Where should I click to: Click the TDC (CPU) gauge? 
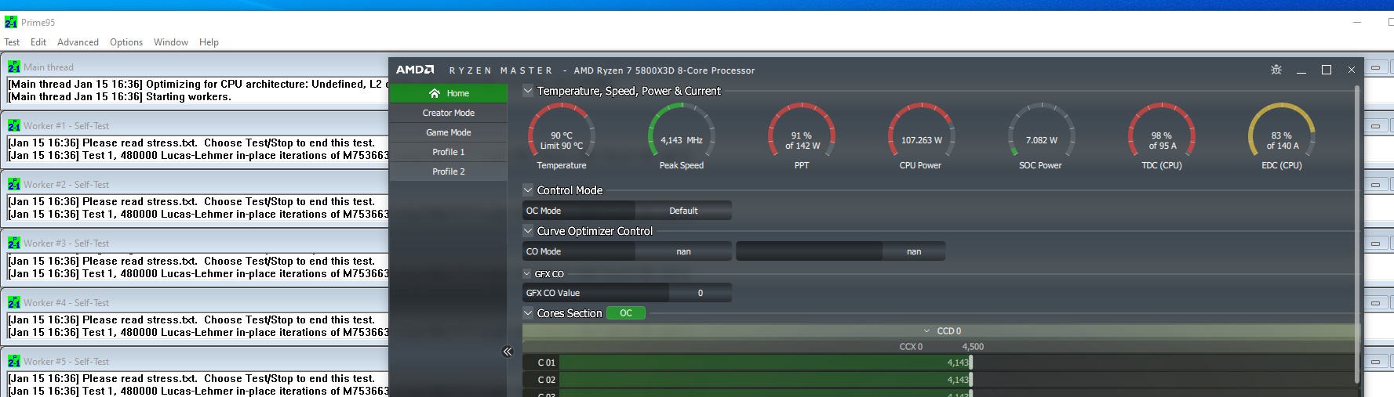(x=1162, y=135)
